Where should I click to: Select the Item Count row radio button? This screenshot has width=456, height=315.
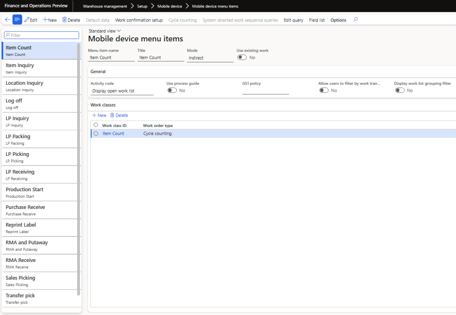(95, 133)
